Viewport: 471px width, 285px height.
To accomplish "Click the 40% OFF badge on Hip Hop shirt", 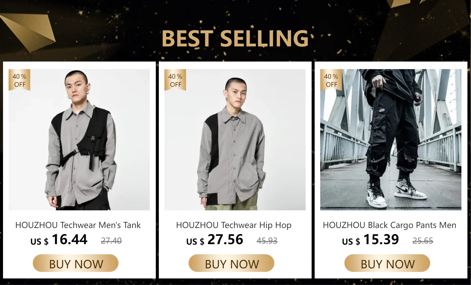I will pyautogui.click(x=175, y=80).
